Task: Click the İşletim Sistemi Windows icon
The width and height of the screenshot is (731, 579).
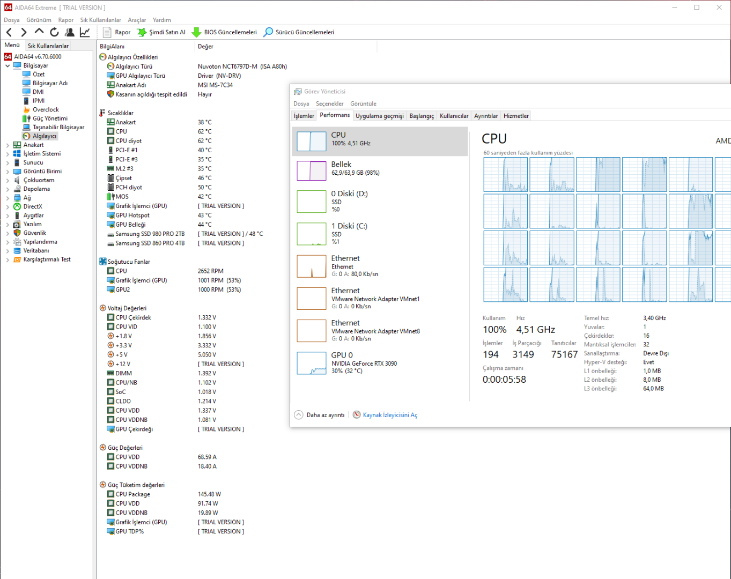Action: [x=17, y=153]
